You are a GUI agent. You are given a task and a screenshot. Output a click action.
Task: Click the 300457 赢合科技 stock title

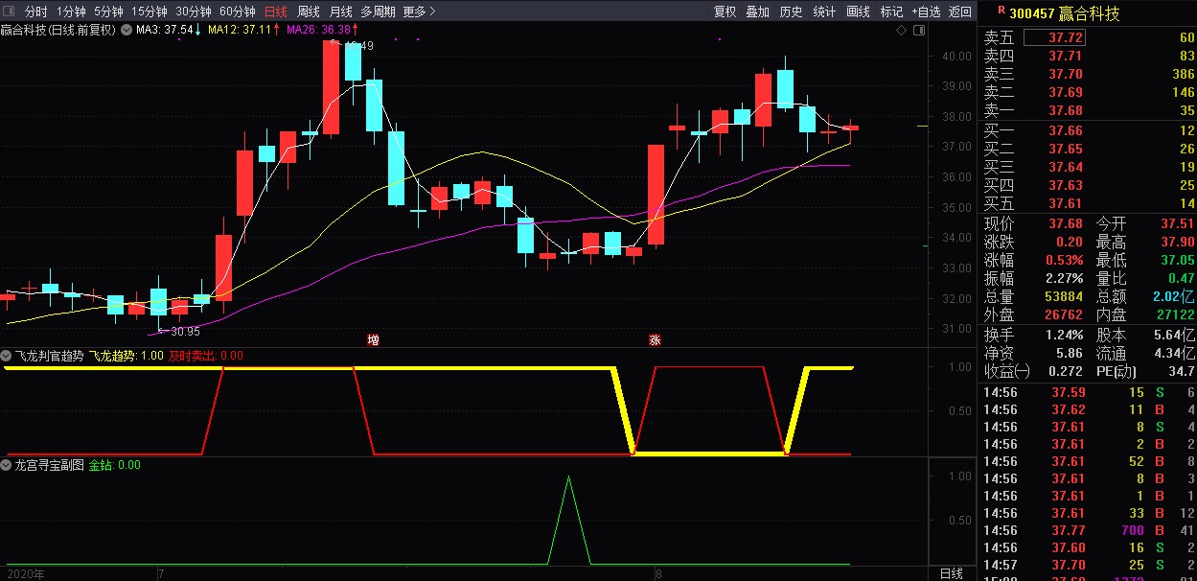pos(1065,13)
